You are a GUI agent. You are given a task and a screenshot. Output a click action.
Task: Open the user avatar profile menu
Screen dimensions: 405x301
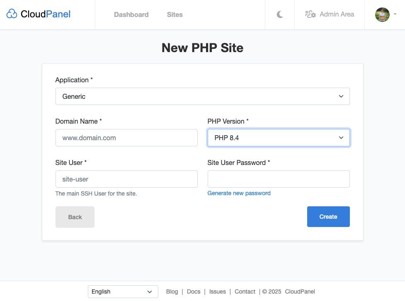coord(382,14)
